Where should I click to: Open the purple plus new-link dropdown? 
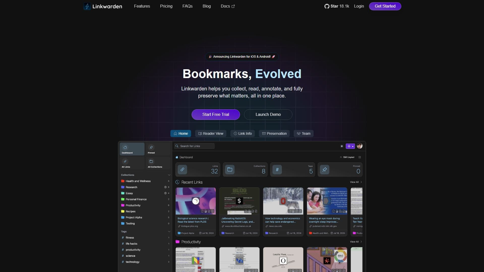[350, 146]
